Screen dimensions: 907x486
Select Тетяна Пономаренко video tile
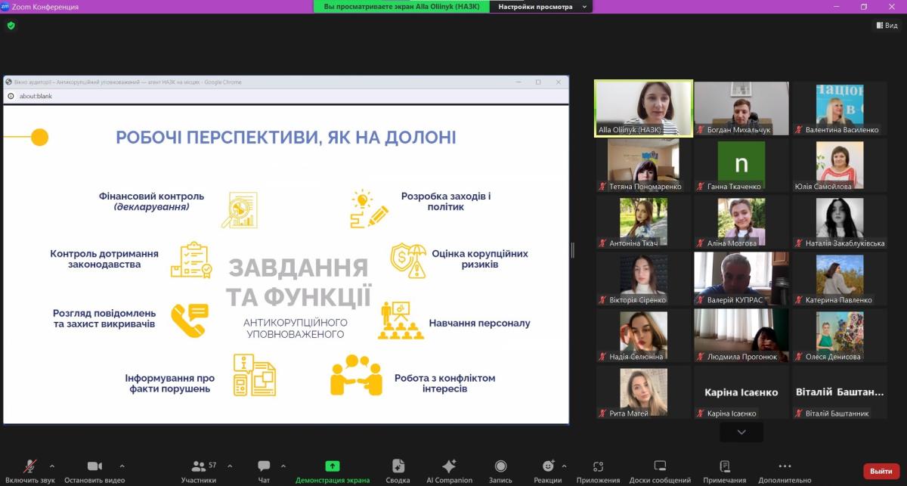pos(643,165)
